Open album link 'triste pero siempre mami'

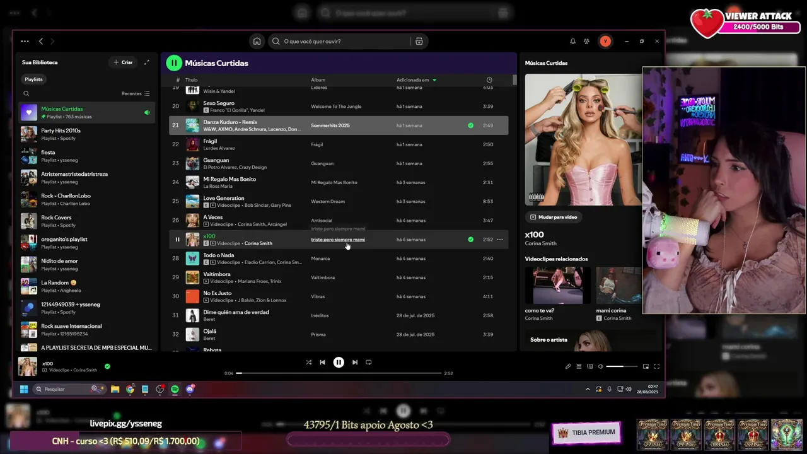(x=338, y=240)
